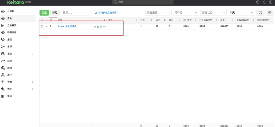Click the 报告 reports icon
Screen dimensions: 275x127
[3, 54]
